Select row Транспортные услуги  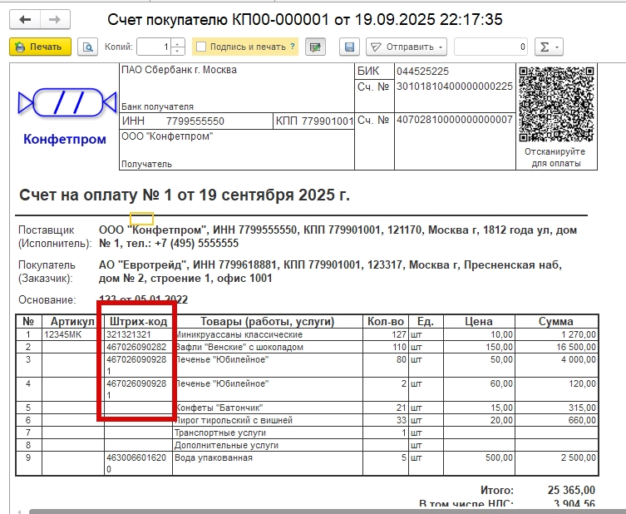pyautogui.click(x=307, y=432)
